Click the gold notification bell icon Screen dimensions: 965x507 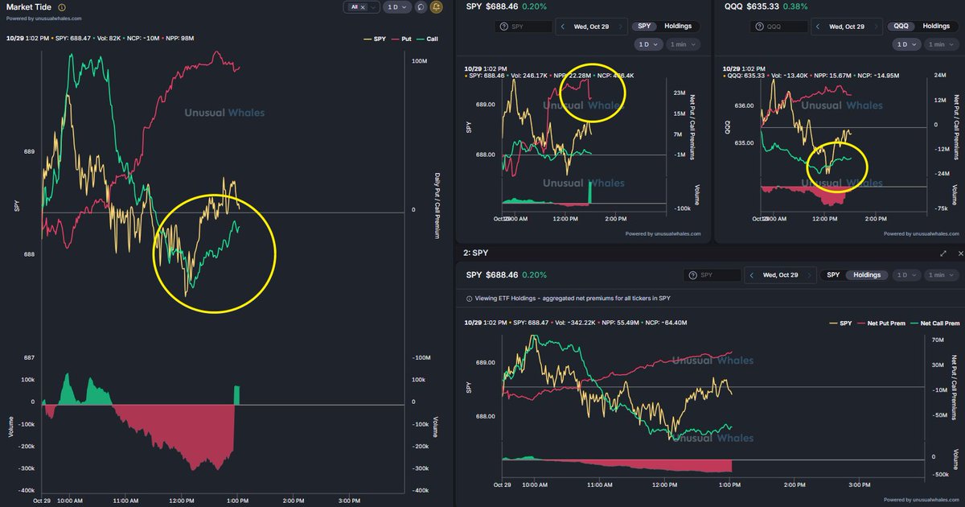point(436,7)
